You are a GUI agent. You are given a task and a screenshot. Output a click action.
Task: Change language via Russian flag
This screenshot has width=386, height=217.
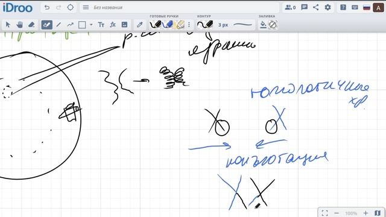(x=367, y=7)
